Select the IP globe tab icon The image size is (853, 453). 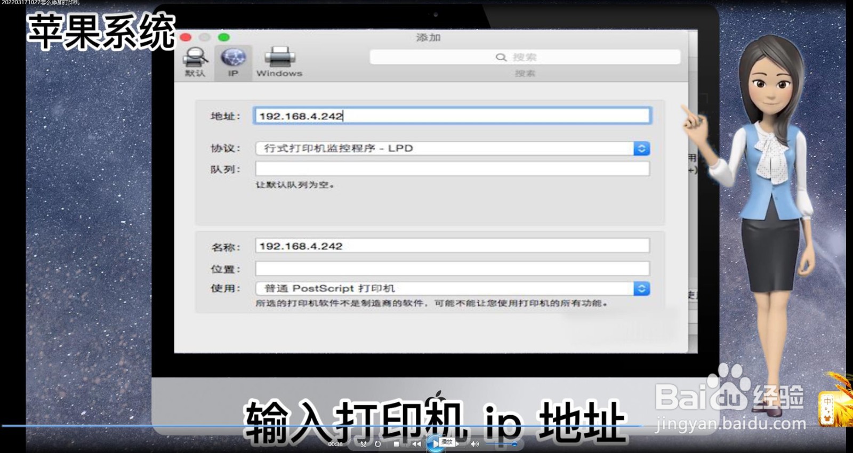(233, 57)
